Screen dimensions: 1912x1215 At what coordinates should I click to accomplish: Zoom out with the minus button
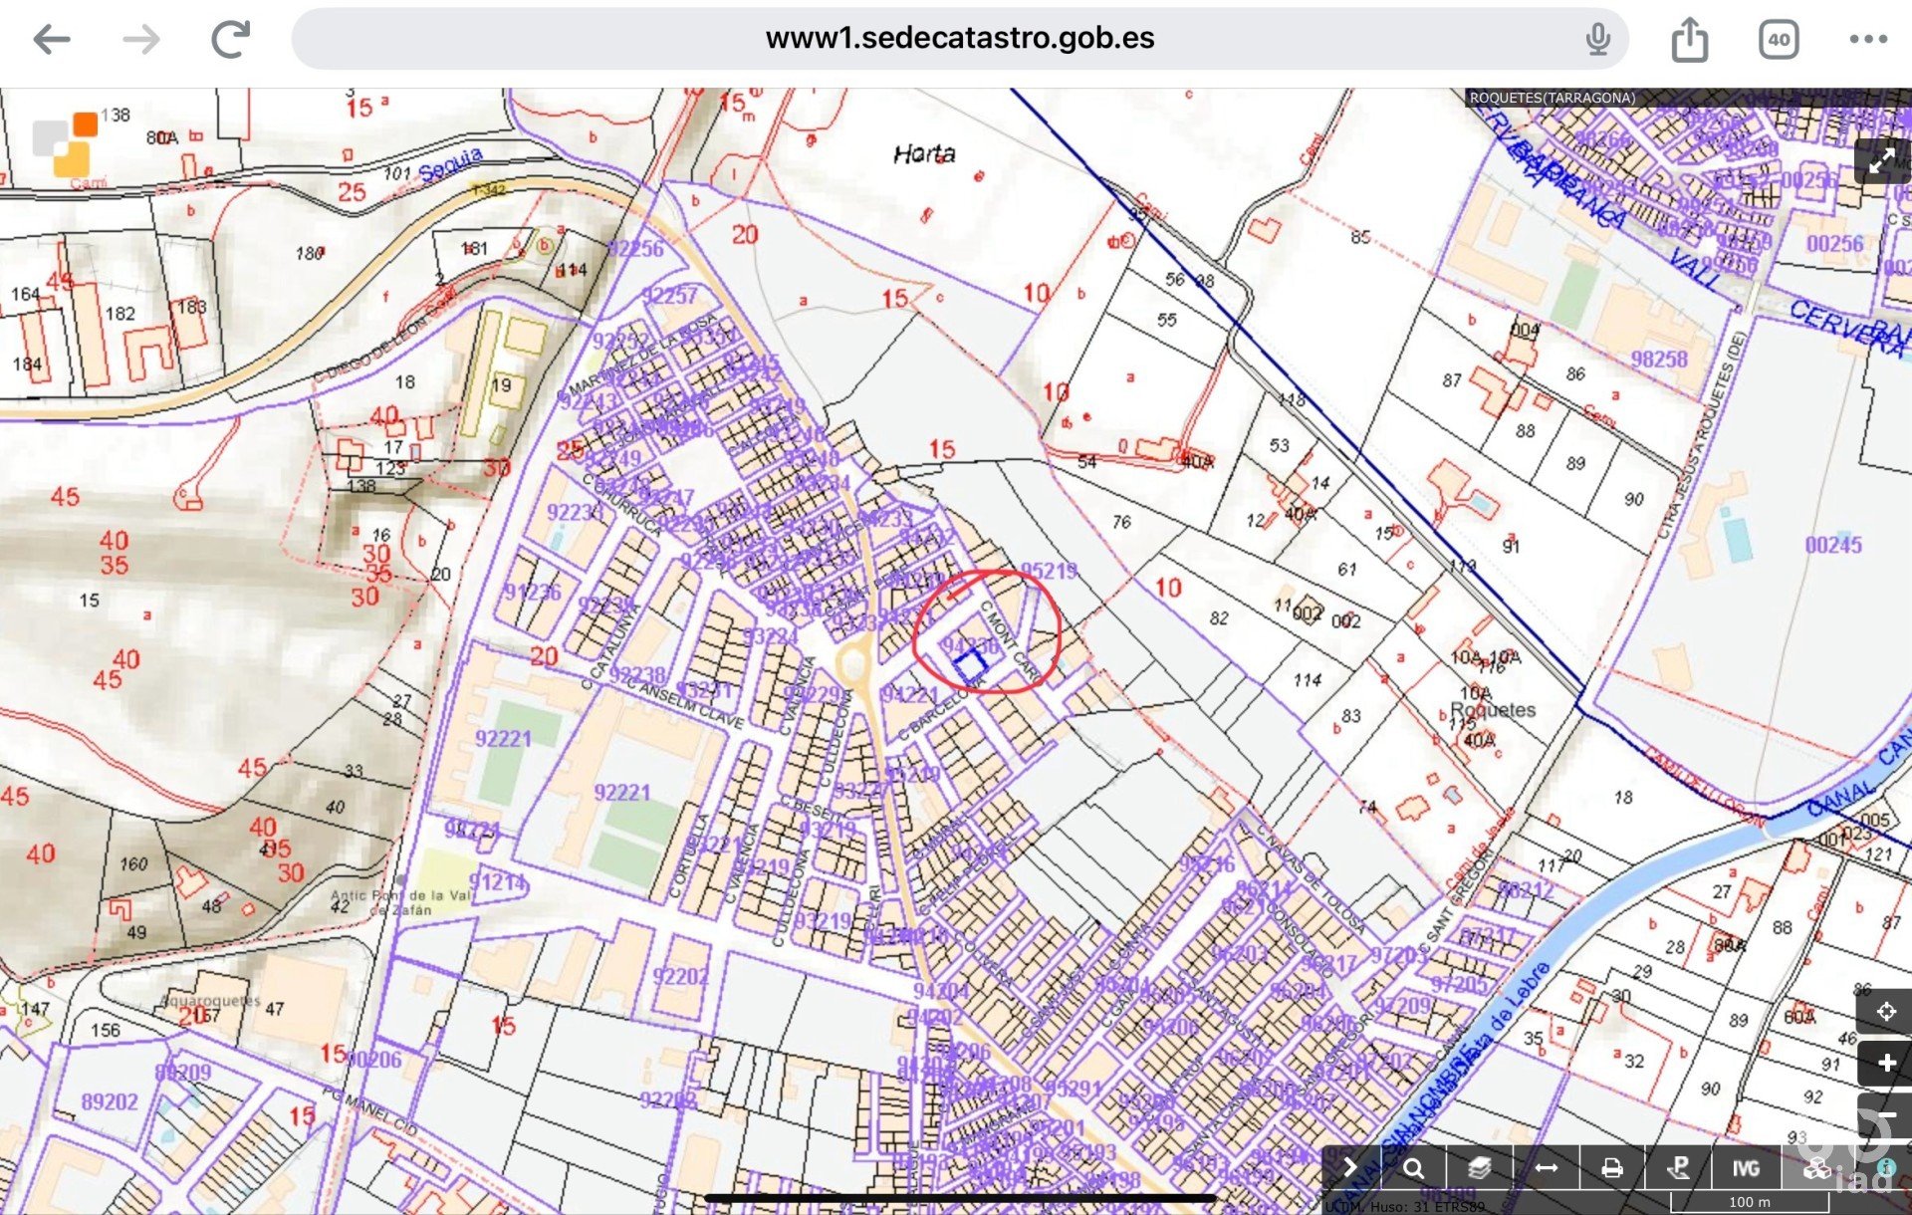click(1885, 1113)
